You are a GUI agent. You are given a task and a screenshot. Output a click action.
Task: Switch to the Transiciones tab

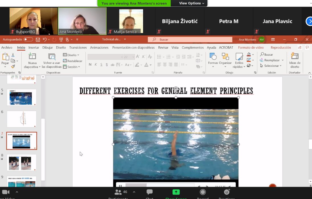(78, 47)
